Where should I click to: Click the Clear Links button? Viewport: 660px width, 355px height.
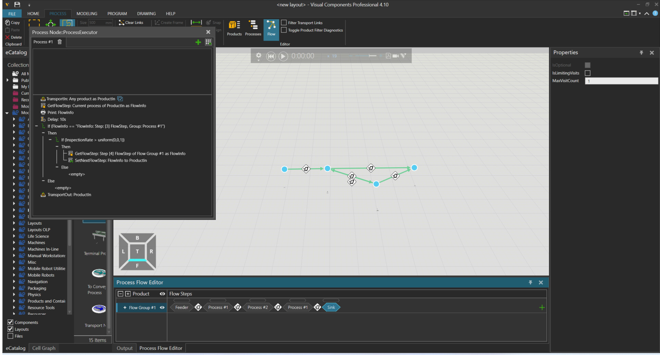(x=131, y=23)
